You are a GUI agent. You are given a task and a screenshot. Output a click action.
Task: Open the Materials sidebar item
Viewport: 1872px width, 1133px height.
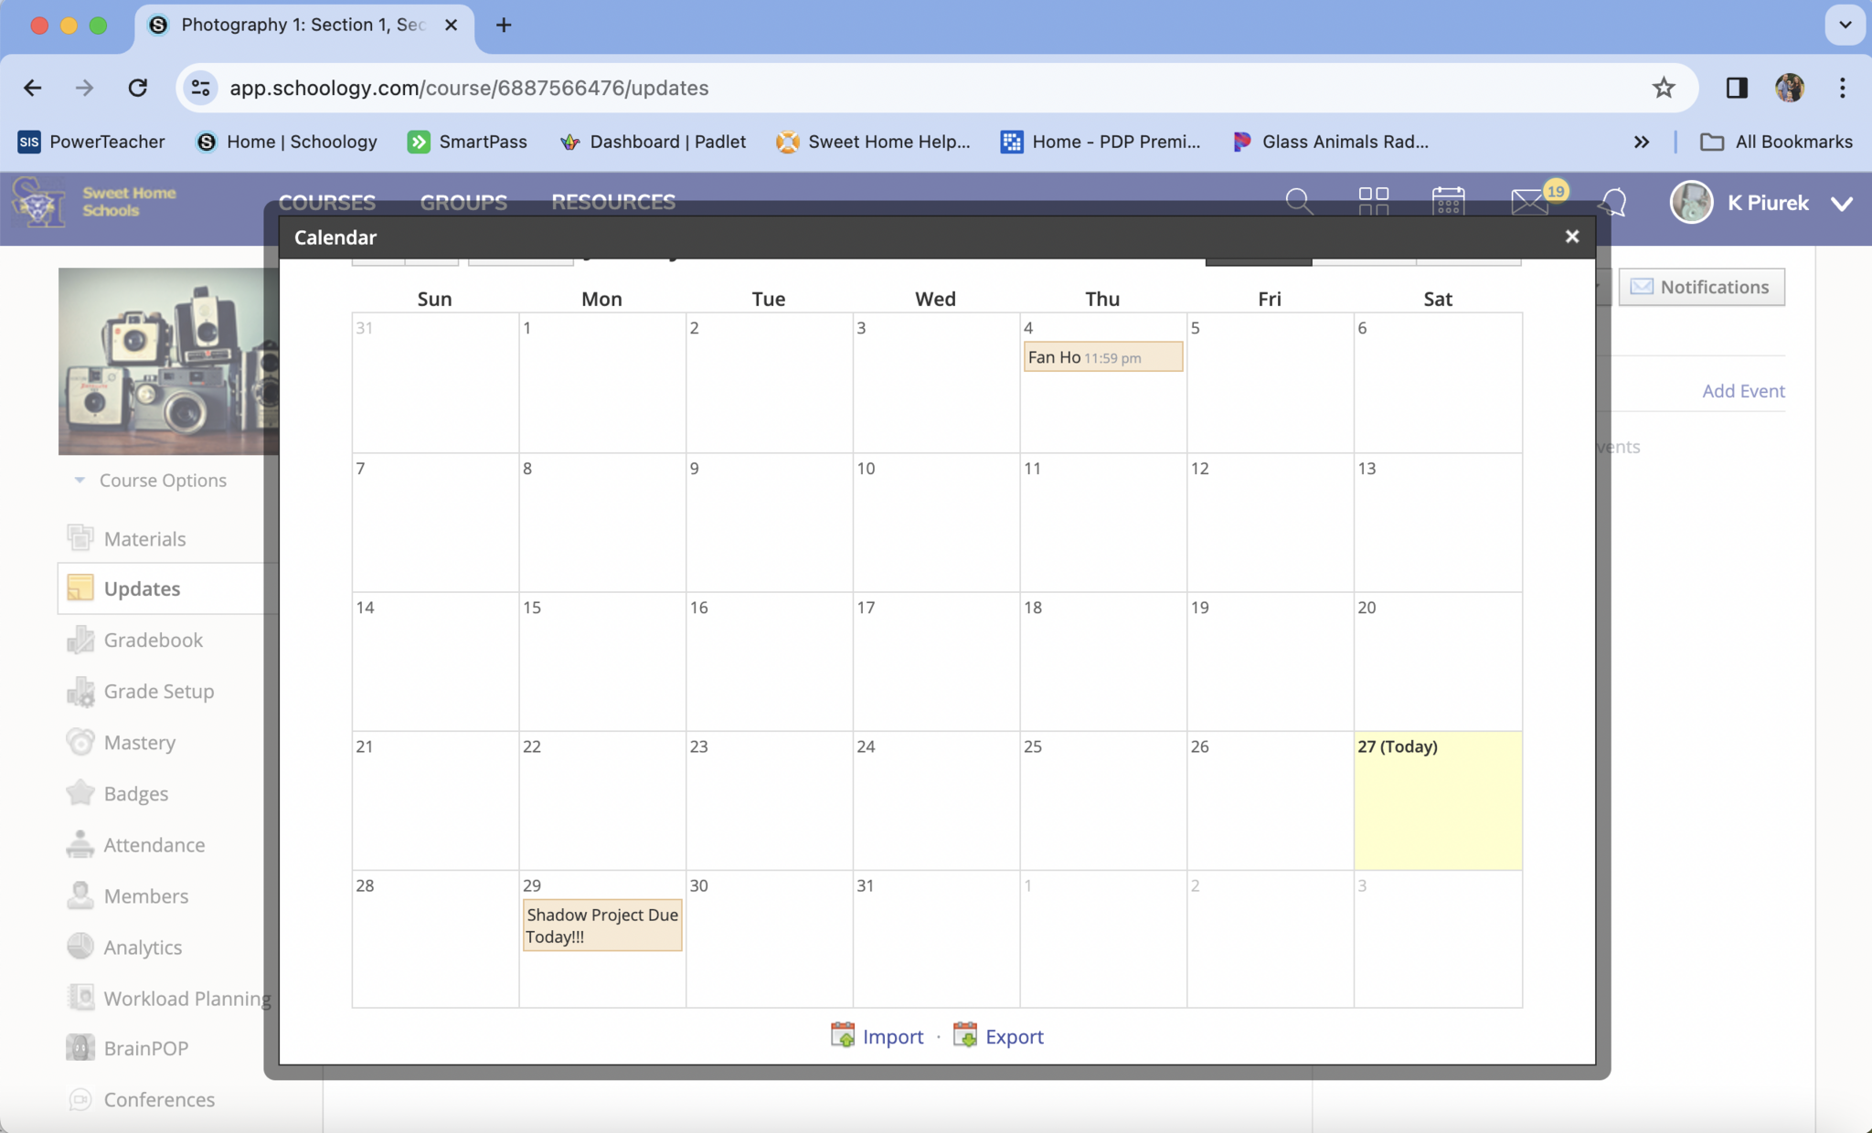[x=144, y=538]
